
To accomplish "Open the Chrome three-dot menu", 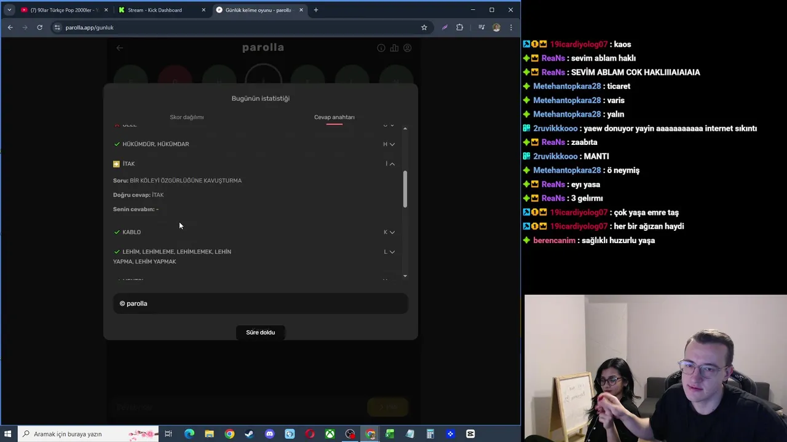I will pos(511,27).
